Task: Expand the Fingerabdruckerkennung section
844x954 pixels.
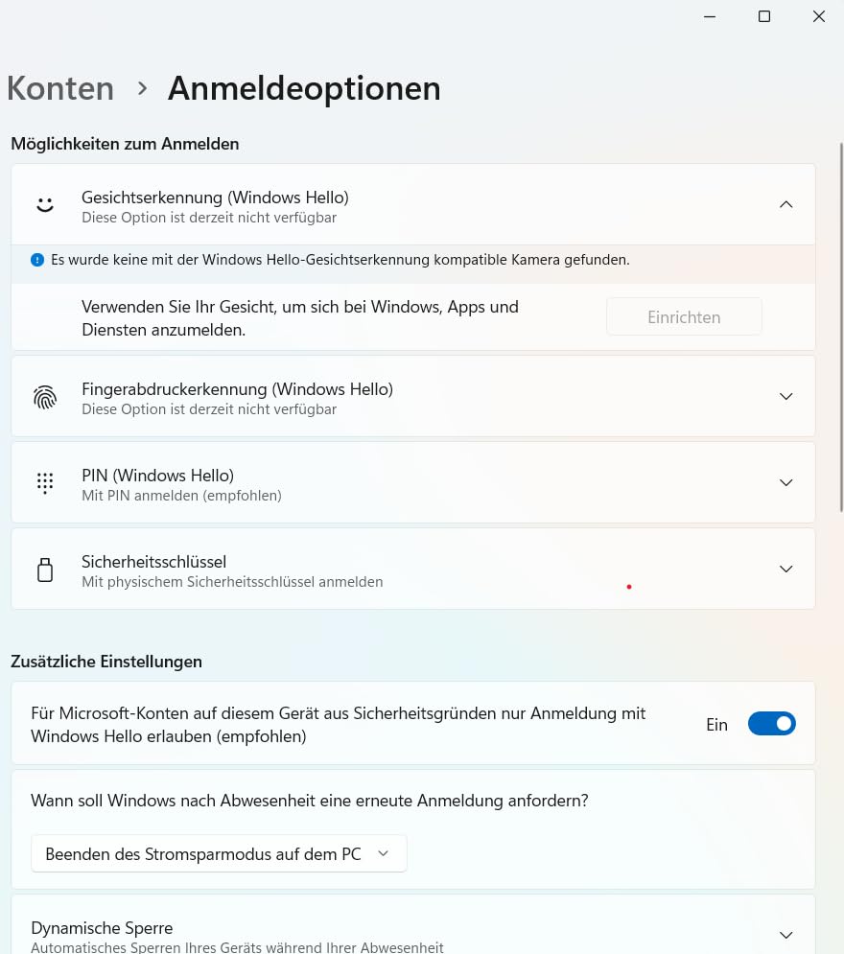Action: (786, 397)
